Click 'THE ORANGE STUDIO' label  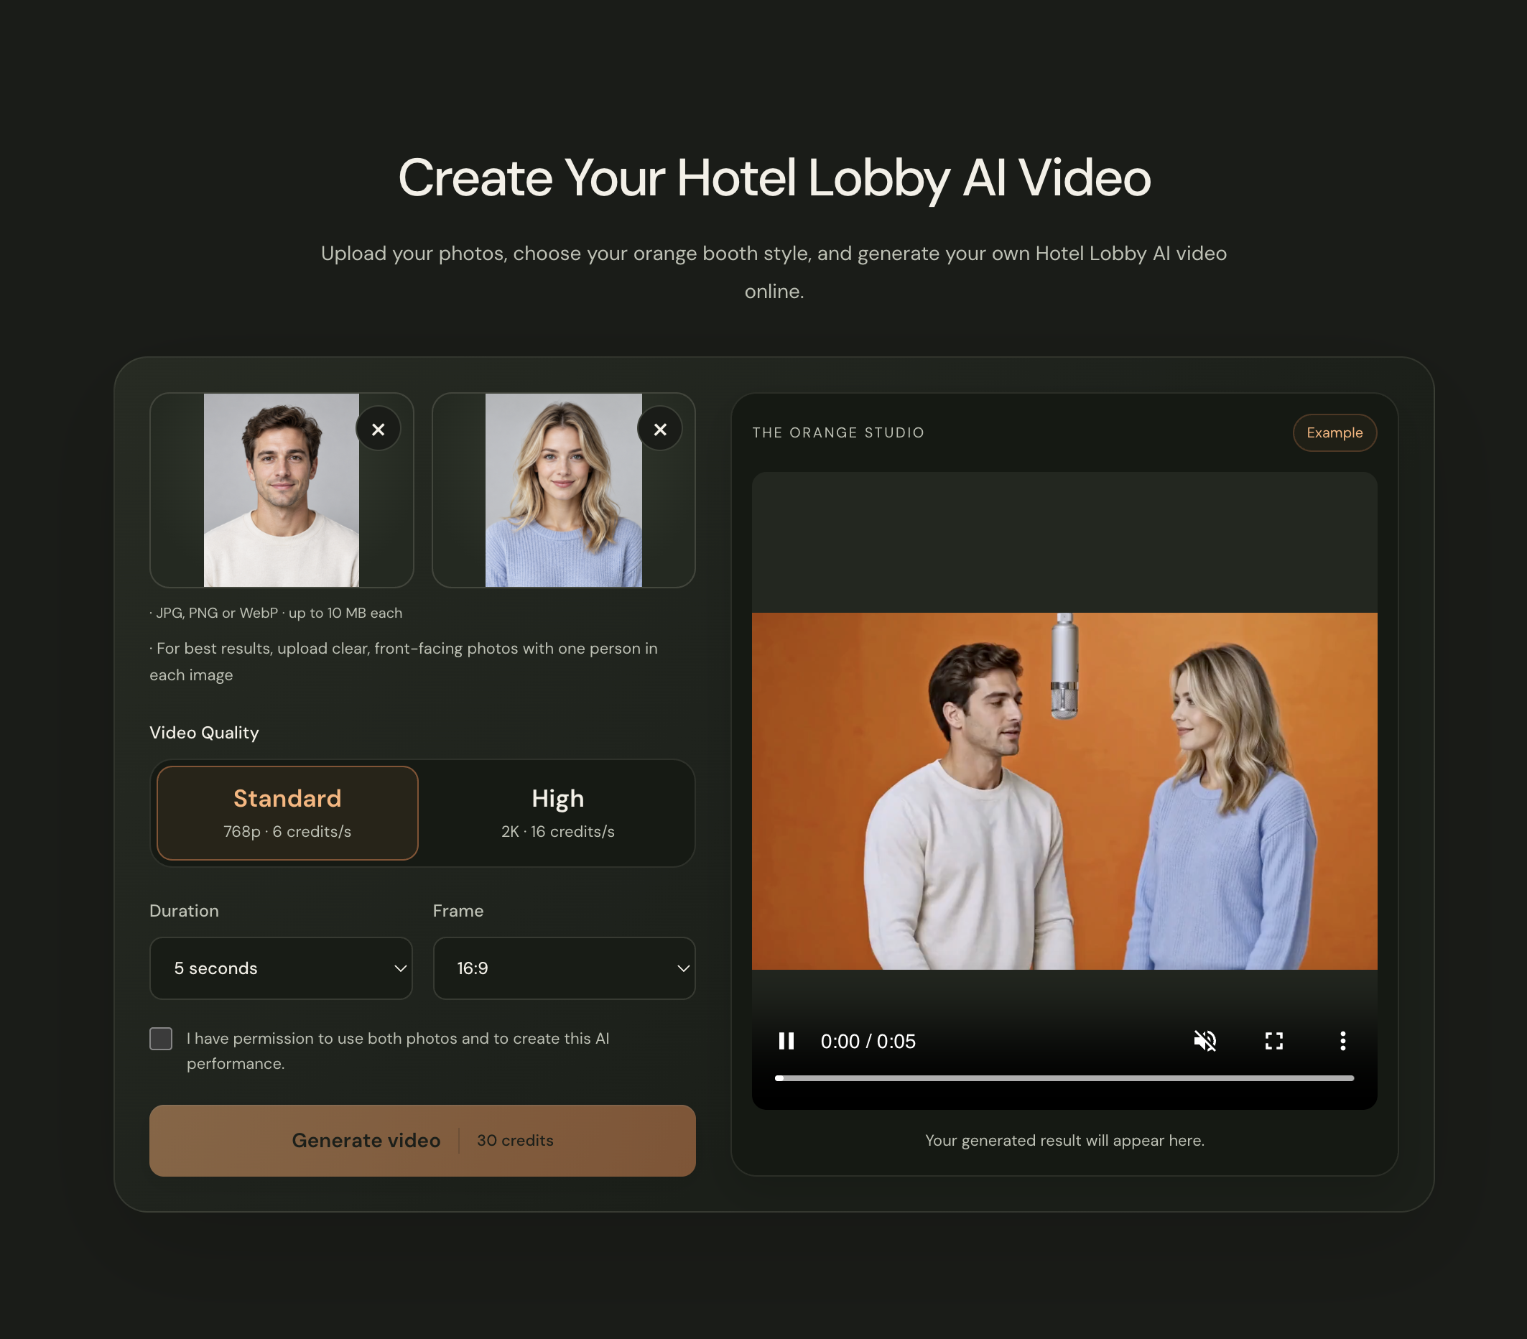pos(838,432)
